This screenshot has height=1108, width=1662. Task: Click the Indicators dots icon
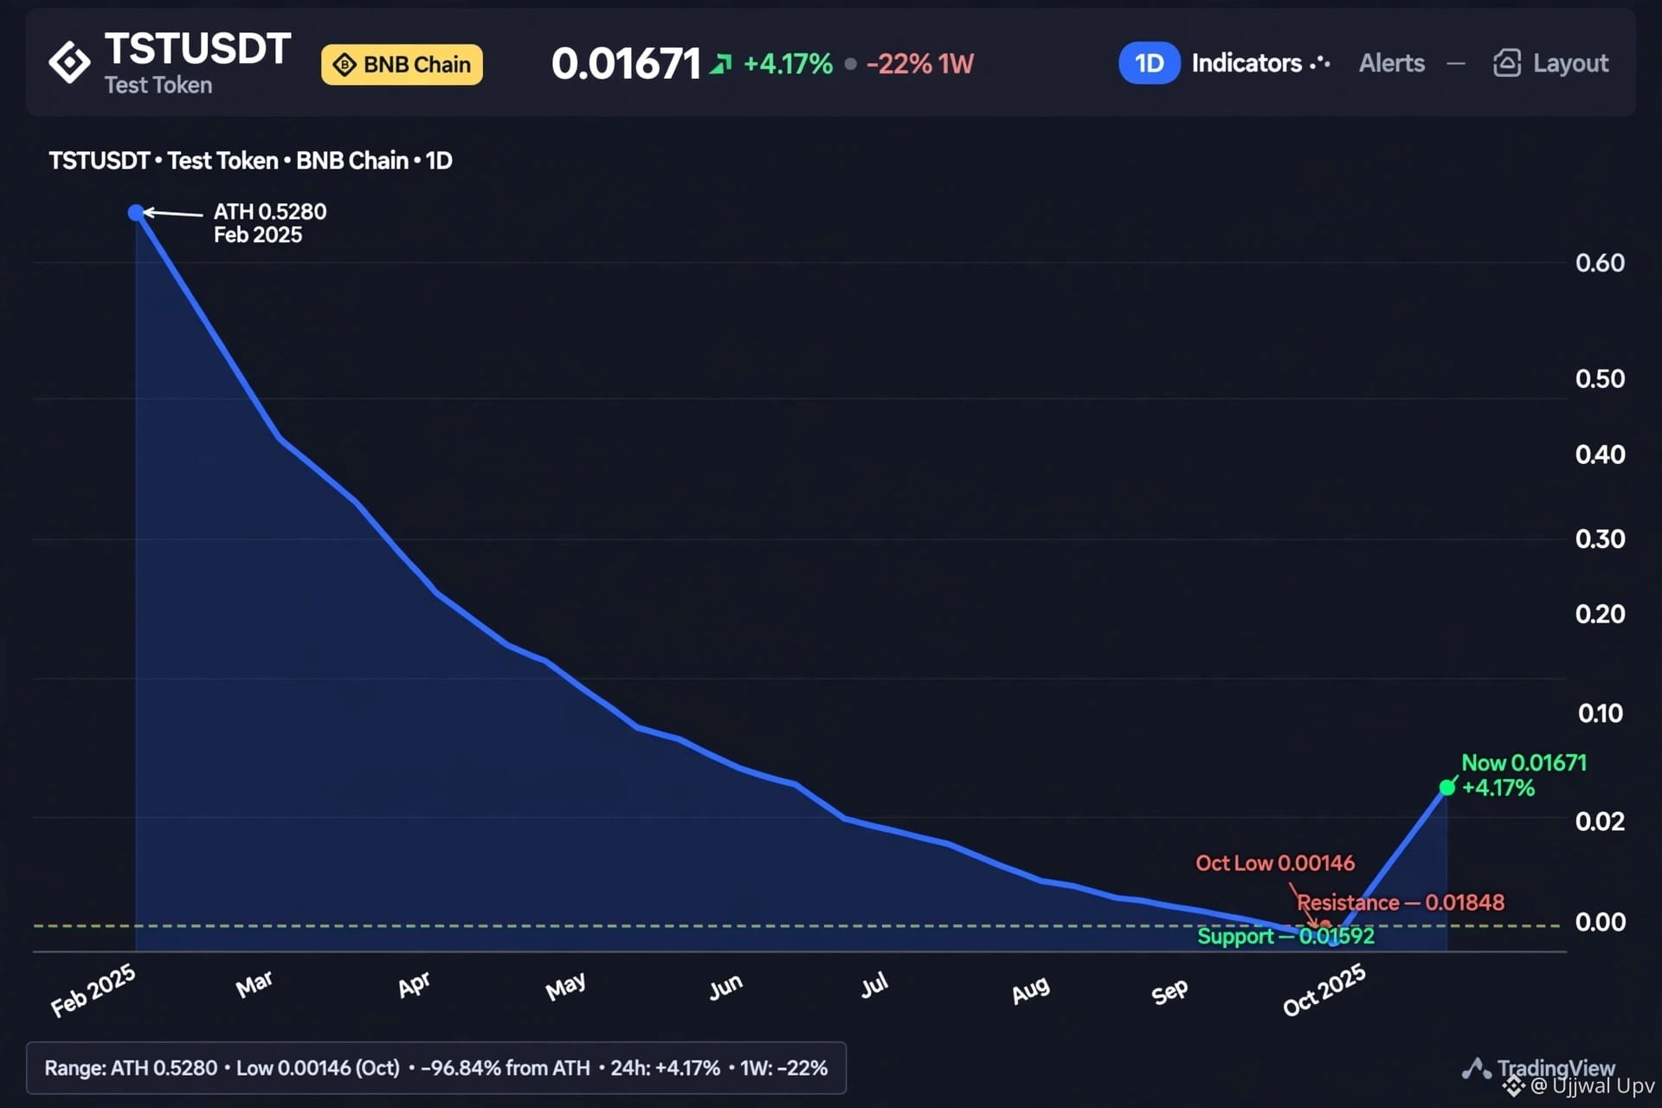[x=1320, y=63]
